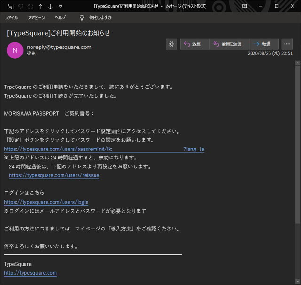Click the 全員に返信 reply all button
Viewport: 301px width, 285px height.
[230, 44]
